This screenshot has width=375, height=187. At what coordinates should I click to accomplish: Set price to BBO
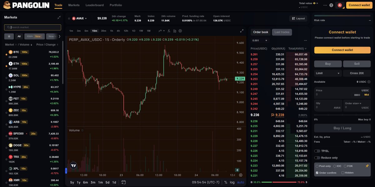tap(357, 94)
